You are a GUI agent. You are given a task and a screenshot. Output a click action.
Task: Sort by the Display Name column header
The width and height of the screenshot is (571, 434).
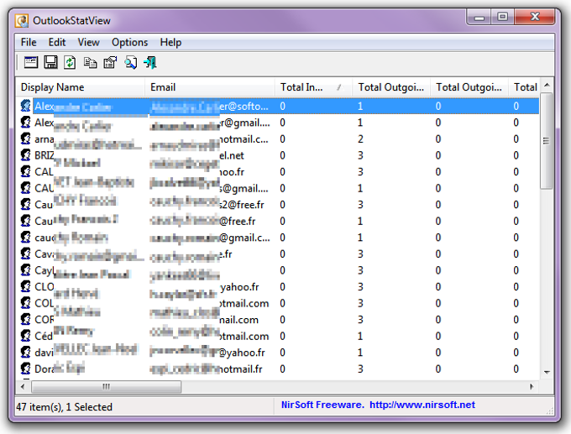(x=80, y=87)
